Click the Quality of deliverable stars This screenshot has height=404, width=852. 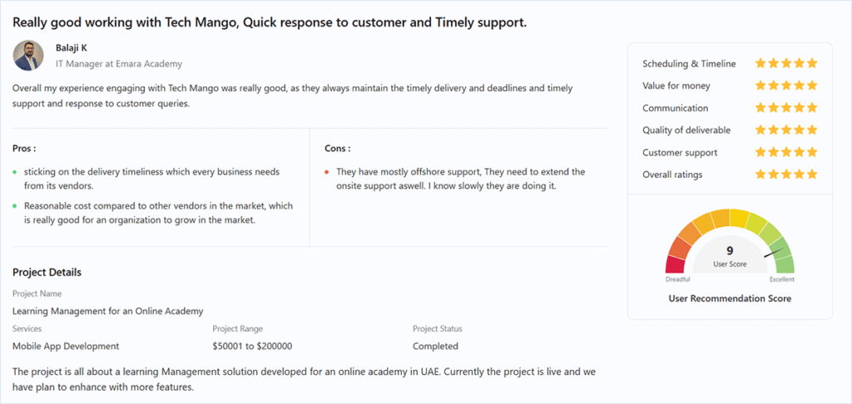click(x=786, y=130)
